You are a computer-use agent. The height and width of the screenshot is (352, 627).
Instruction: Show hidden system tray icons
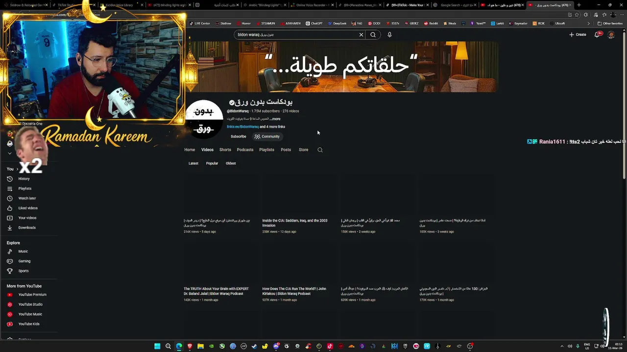tap(562, 346)
